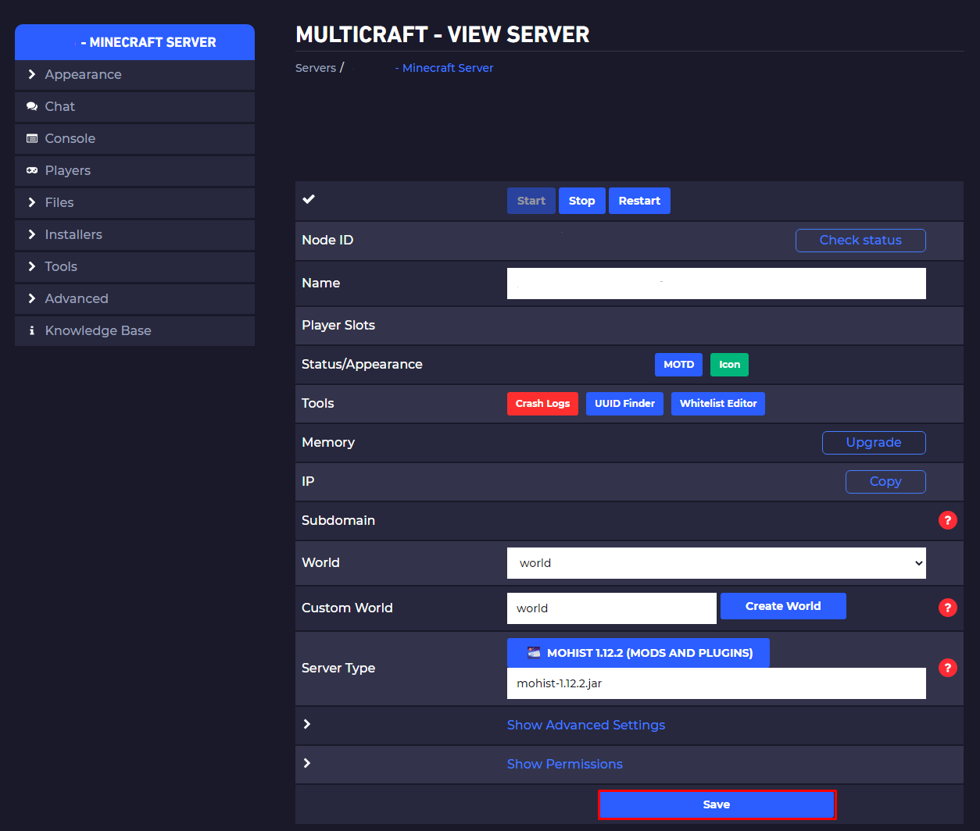
Task: Open the World dropdown selector
Action: pos(716,563)
